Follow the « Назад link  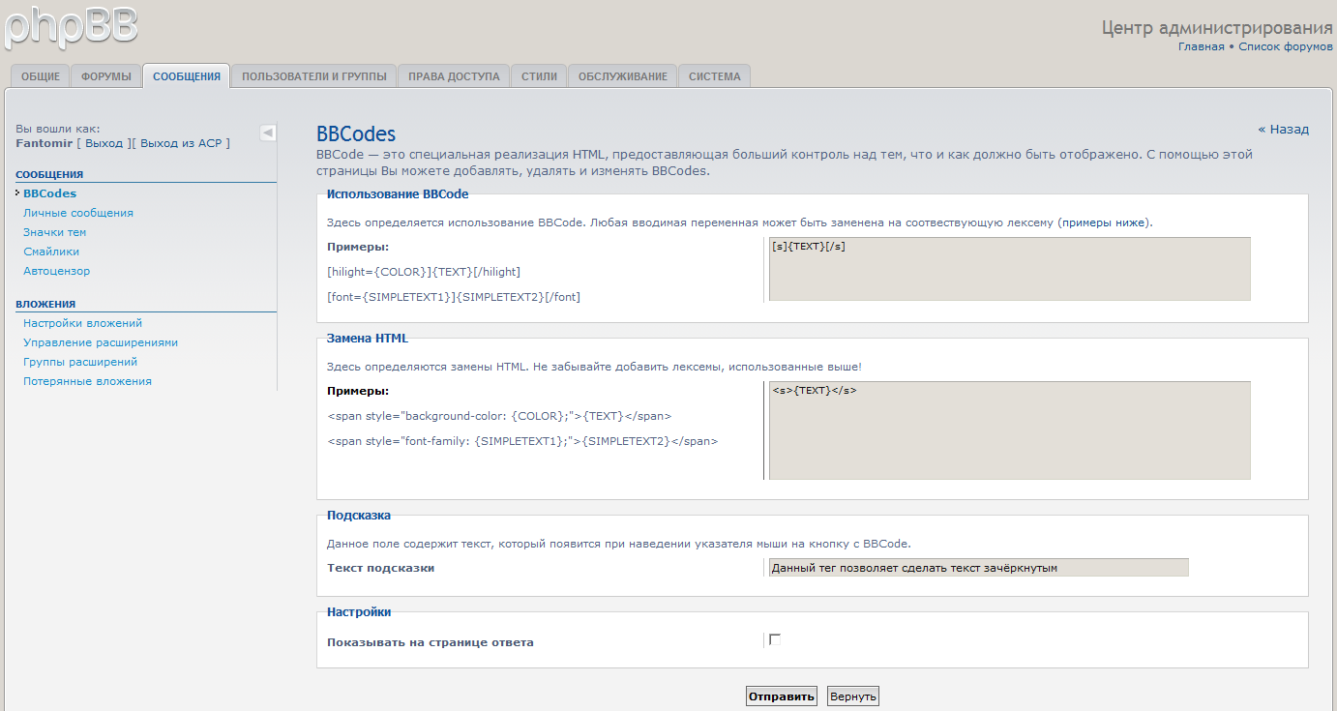(1283, 129)
